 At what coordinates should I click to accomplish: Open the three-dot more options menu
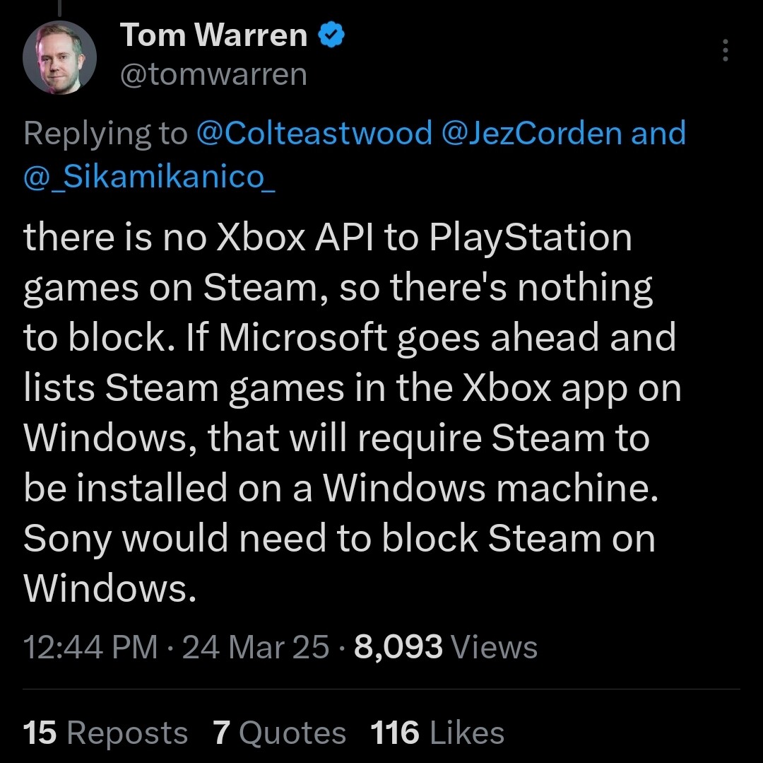(x=725, y=50)
